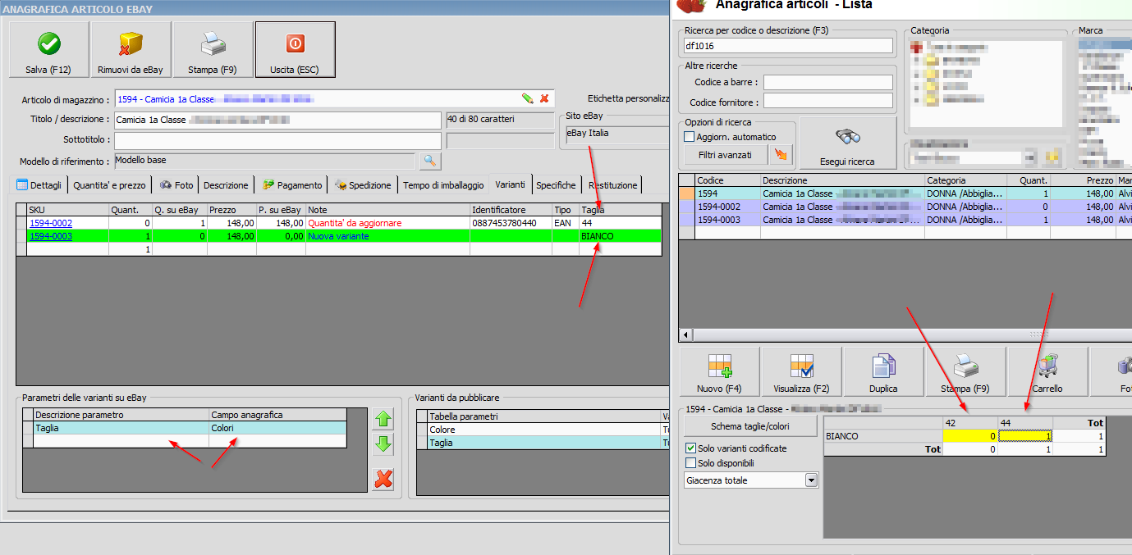Select the Nuova variante note cell
This screenshot has width=1132, height=555.
coord(387,236)
